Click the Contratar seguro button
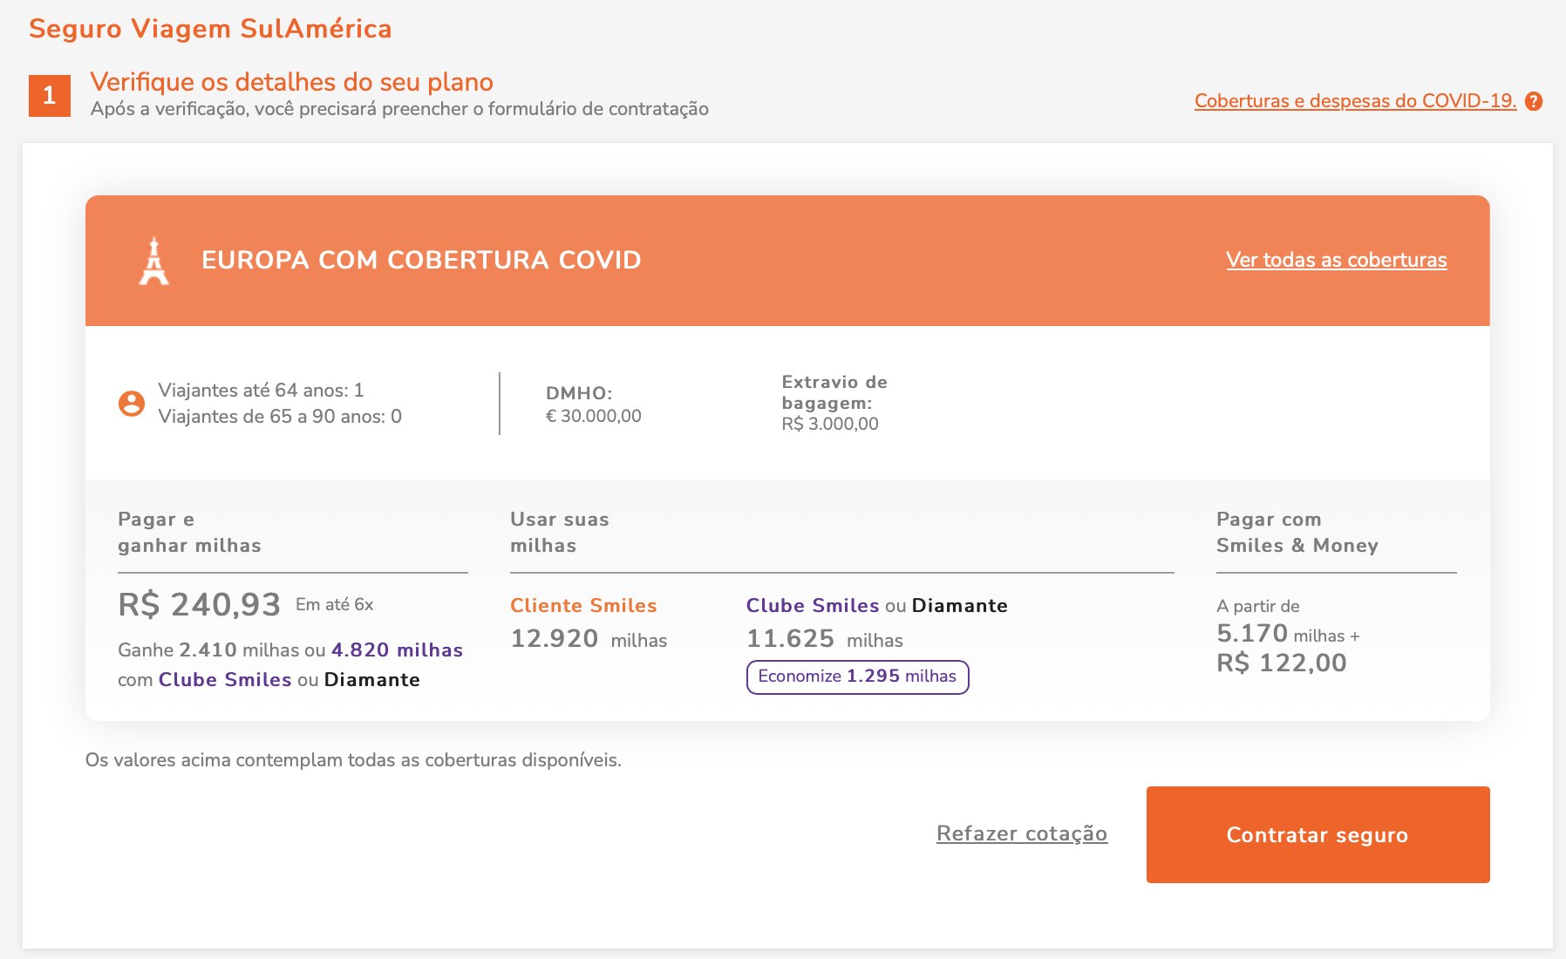Screen dimensions: 1566x959 coord(1317,834)
